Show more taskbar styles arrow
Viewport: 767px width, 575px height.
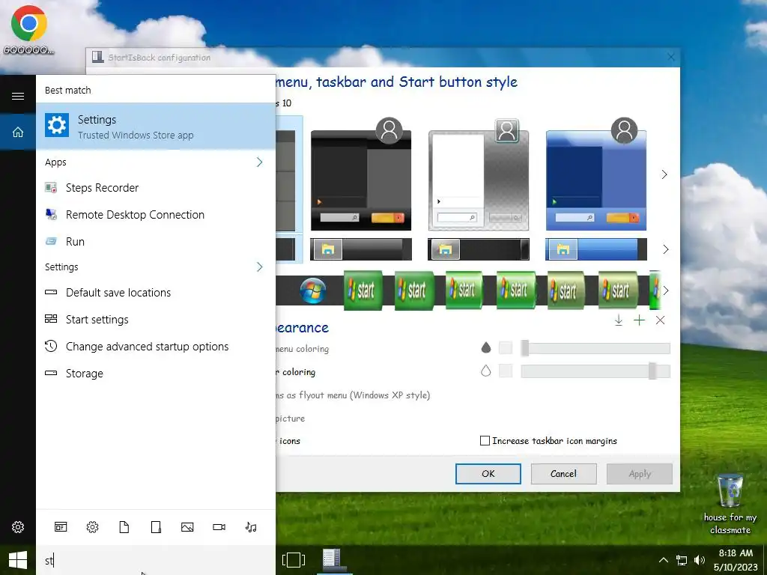[x=665, y=249]
